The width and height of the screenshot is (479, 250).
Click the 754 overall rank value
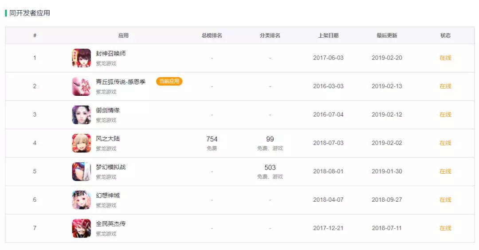click(x=212, y=139)
